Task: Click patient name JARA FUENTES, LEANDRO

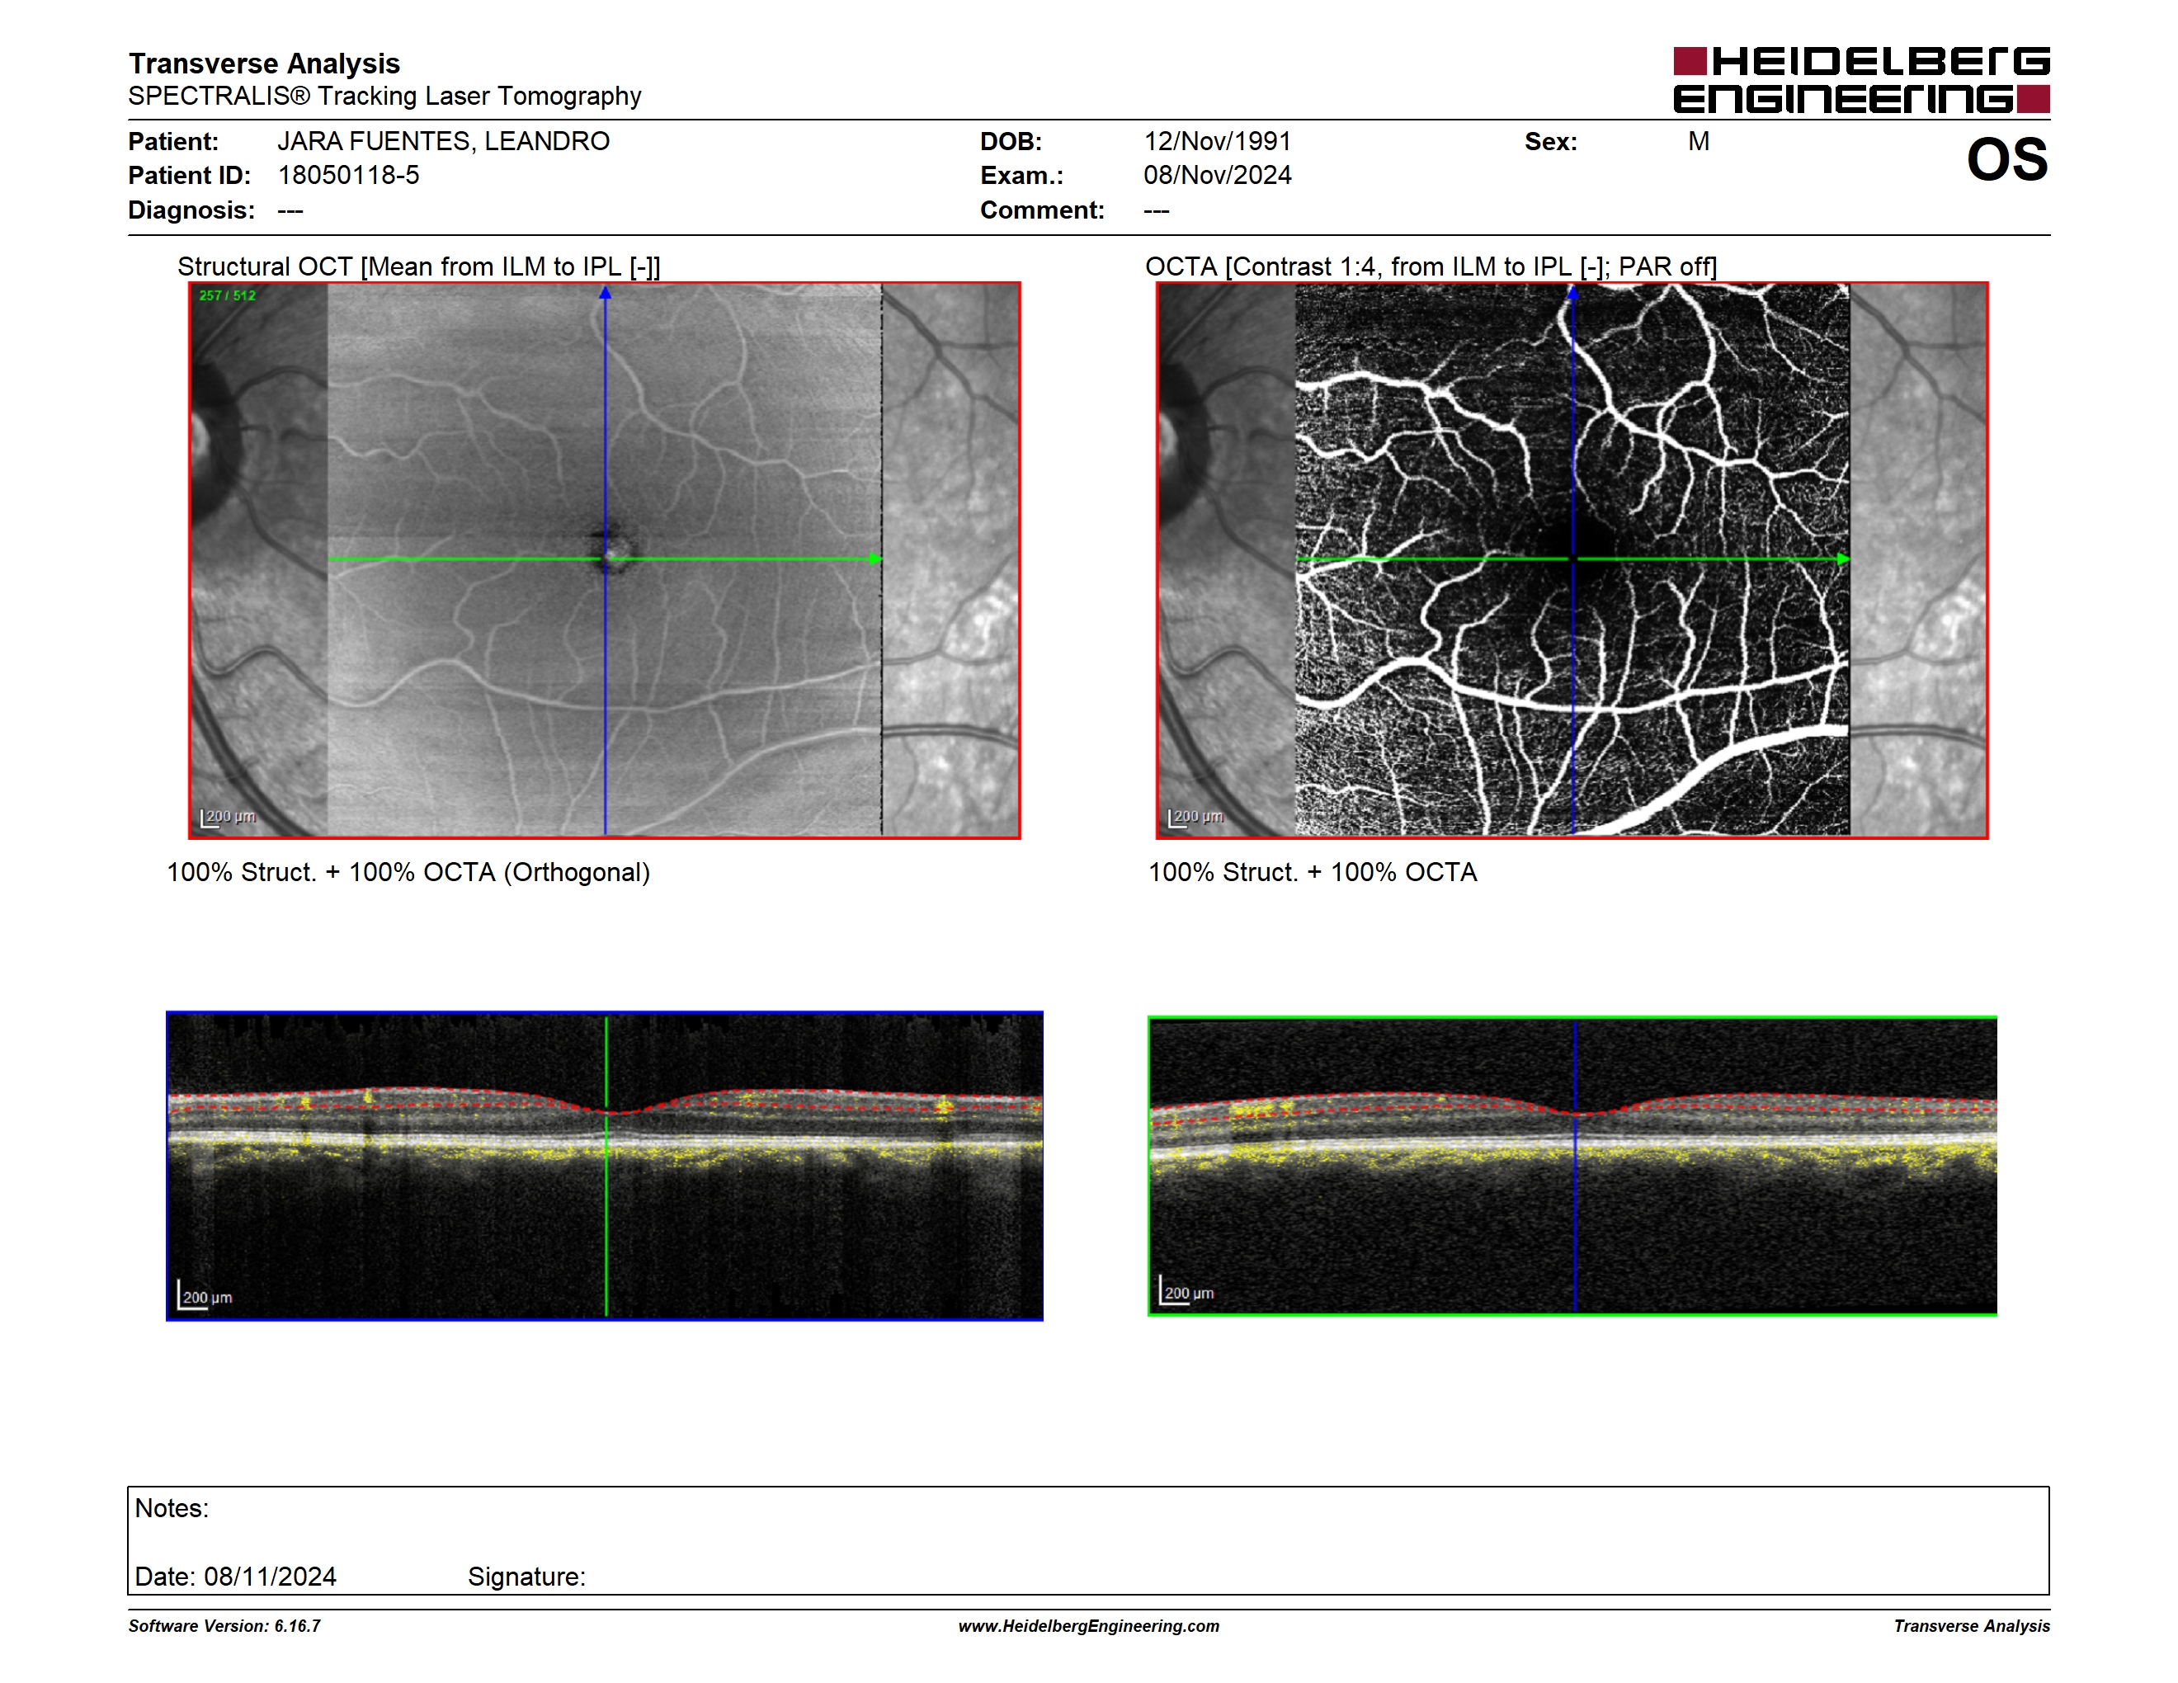Action: coord(444,142)
